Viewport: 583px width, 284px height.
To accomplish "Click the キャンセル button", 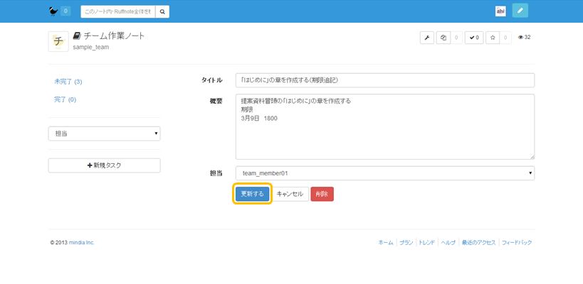I will tap(290, 194).
